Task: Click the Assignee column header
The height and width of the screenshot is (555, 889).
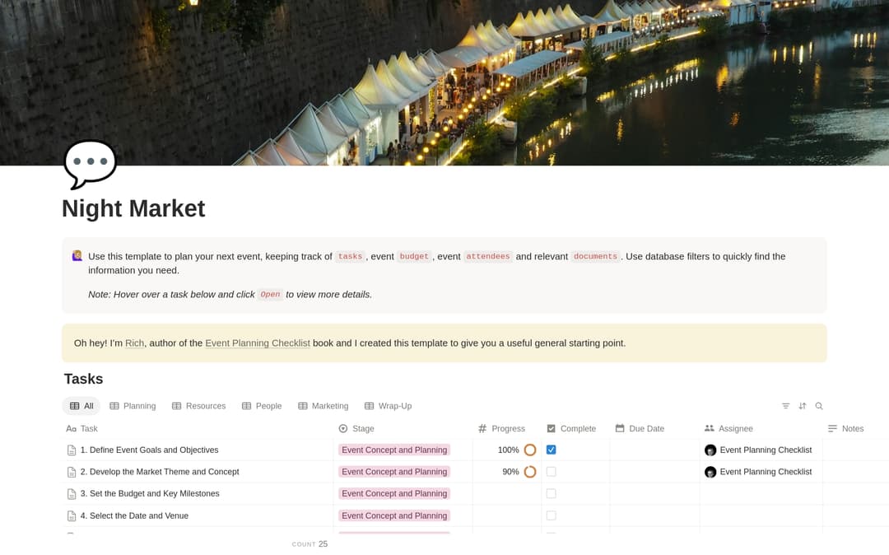Action: [x=729, y=428]
